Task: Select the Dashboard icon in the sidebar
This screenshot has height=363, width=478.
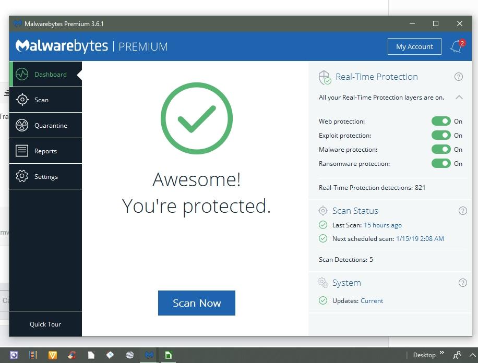Action: click(21, 74)
